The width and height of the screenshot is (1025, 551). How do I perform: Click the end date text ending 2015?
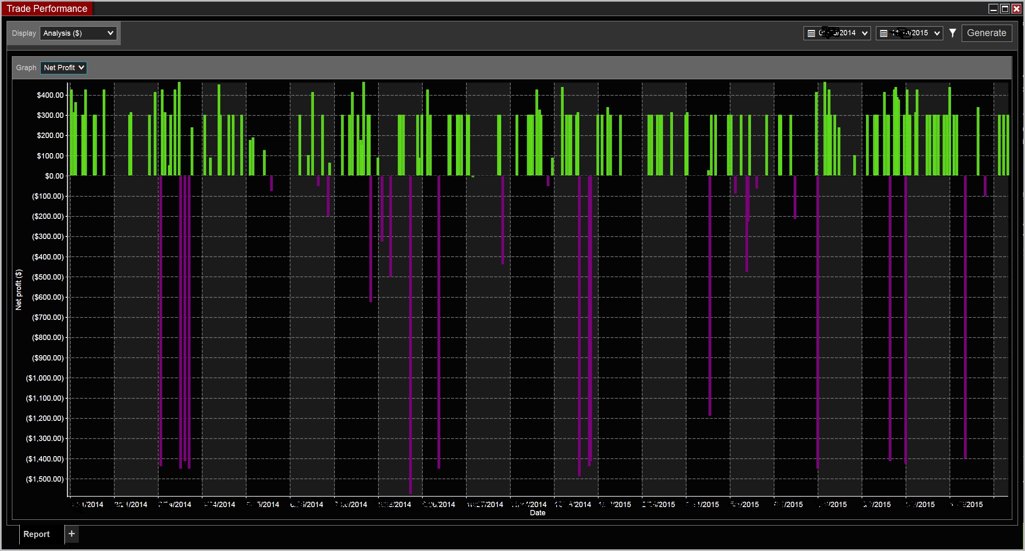[910, 33]
